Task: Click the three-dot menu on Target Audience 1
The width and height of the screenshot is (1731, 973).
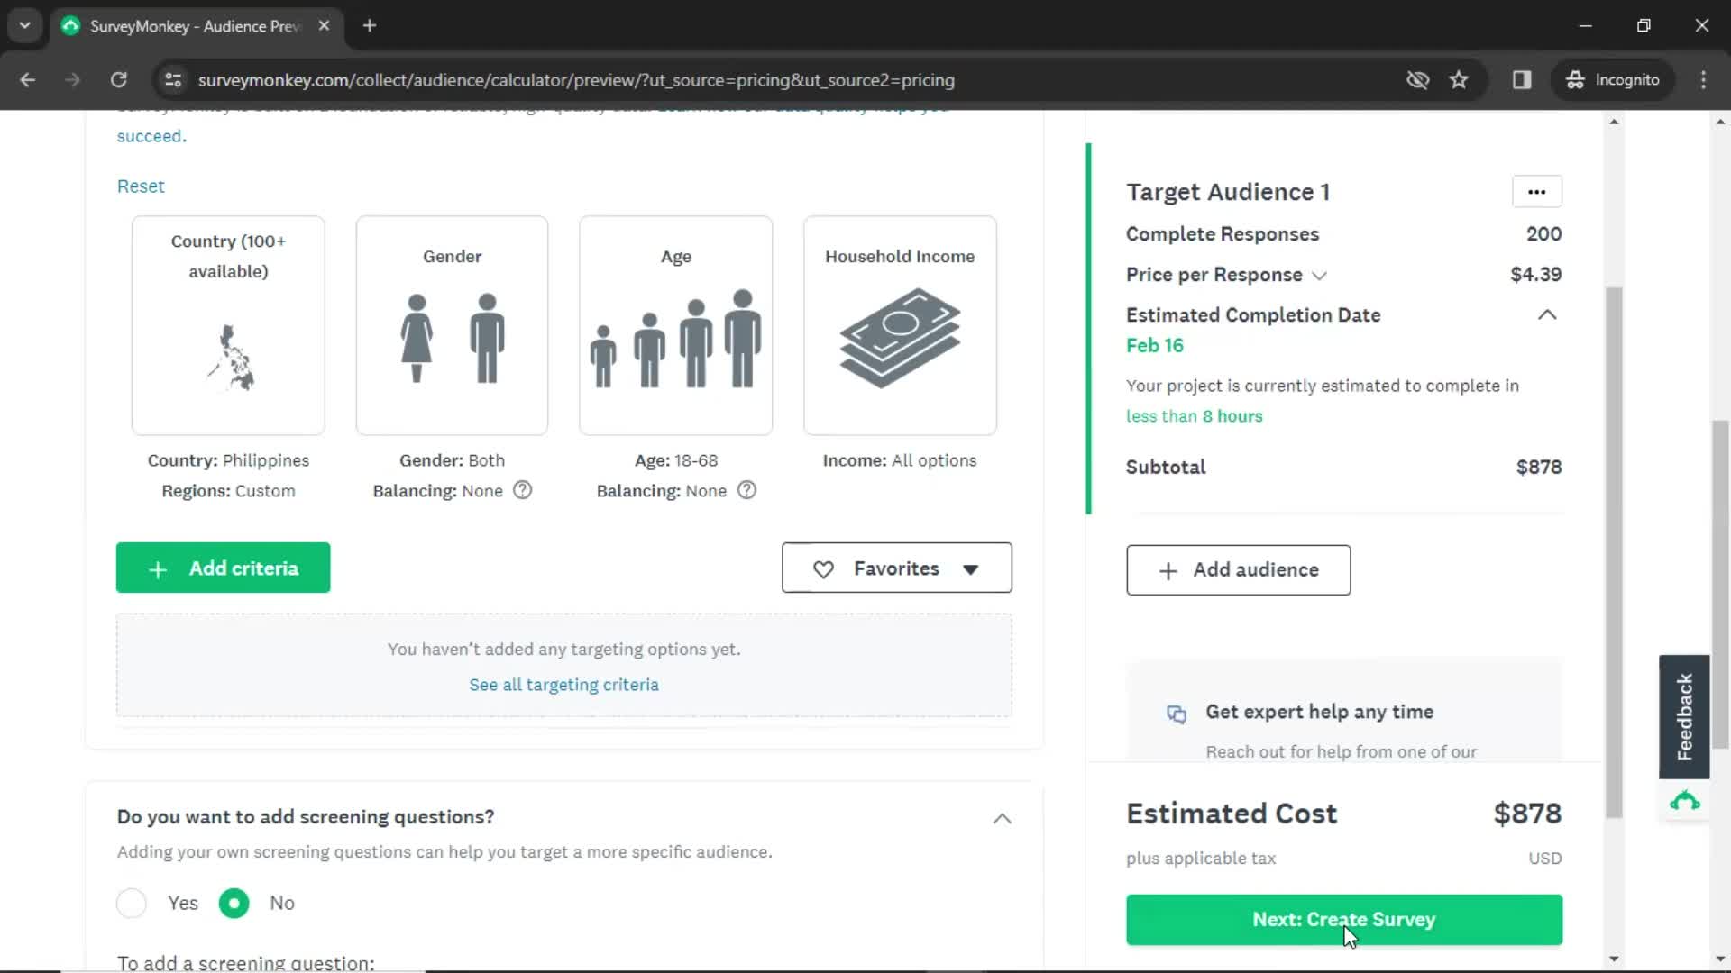Action: pyautogui.click(x=1537, y=191)
